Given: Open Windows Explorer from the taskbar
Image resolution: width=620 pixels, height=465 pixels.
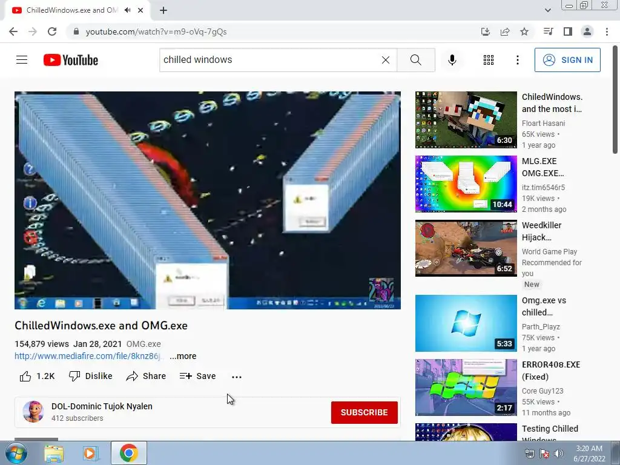Looking at the screenshot, I should 54,453.
